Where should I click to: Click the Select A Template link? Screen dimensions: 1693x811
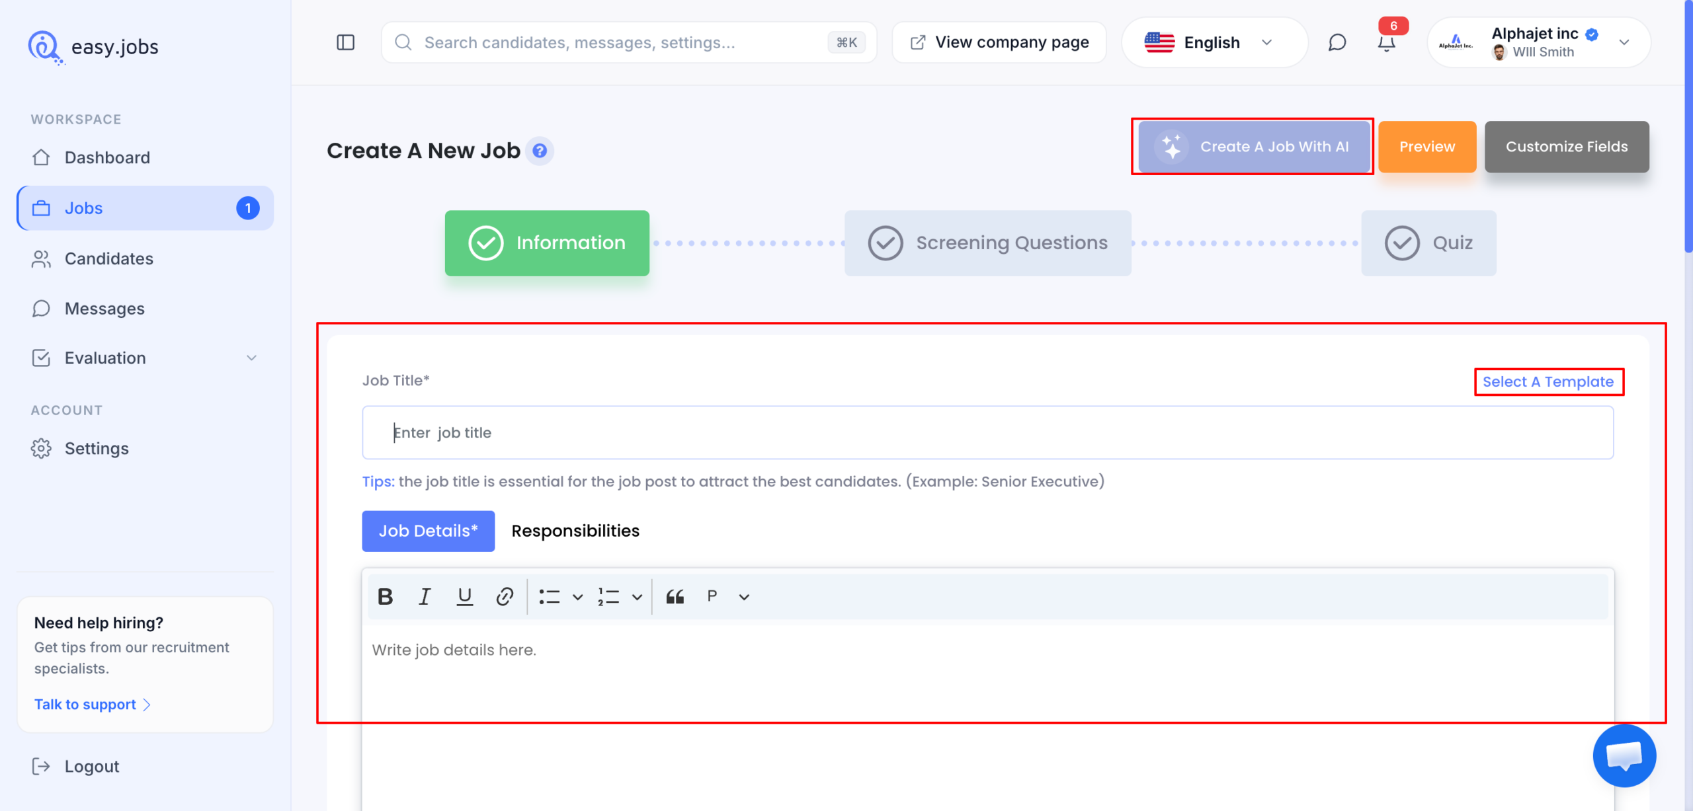[x=1548, y=381]
